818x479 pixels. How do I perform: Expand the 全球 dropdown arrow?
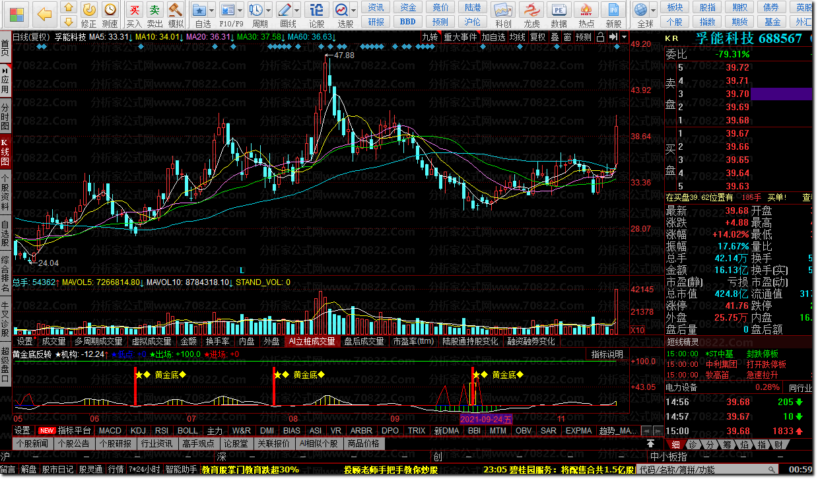pyautogui.click(x=653, y=11)
